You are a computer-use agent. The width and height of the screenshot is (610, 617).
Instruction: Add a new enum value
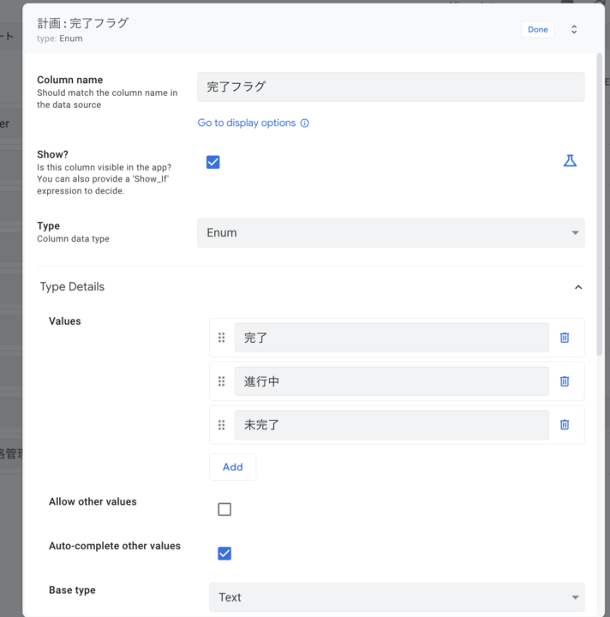pyautogui.click(x=232, y=467)
